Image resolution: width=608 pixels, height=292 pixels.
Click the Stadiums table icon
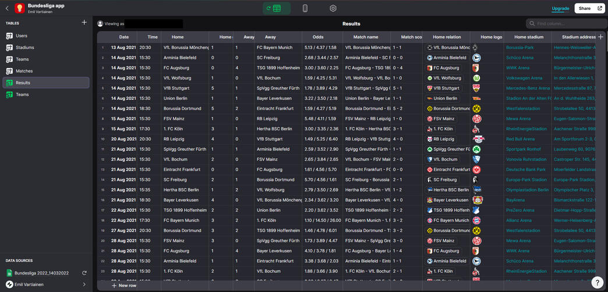pos(10,48)
